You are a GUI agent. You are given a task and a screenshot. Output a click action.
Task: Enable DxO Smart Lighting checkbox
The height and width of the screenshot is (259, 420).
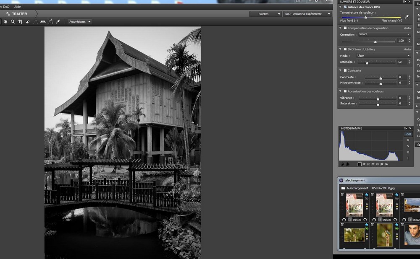(345, 49)
